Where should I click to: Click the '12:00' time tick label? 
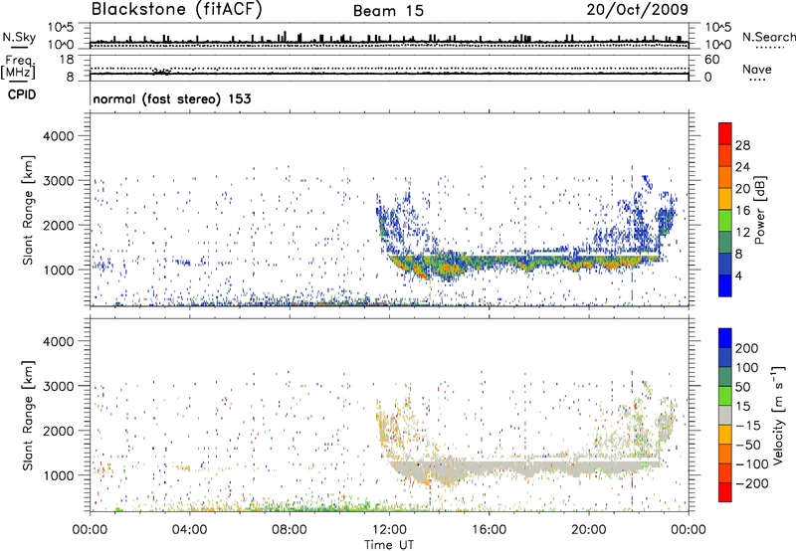389,530
